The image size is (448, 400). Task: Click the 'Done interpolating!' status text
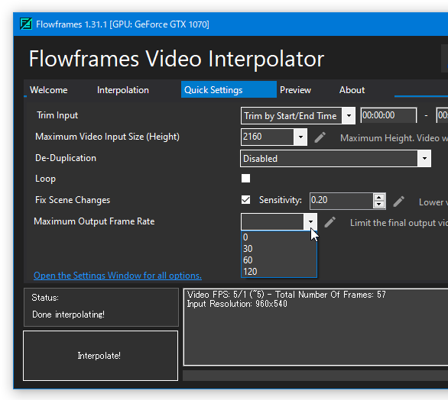click(68, 315)
